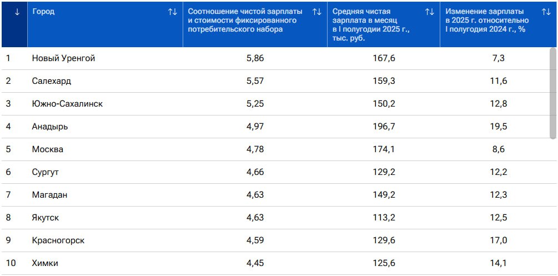
Task: Click the Соотношение чистой зарплаты header text
Action: pyautogui.click(x=245, y=20)
